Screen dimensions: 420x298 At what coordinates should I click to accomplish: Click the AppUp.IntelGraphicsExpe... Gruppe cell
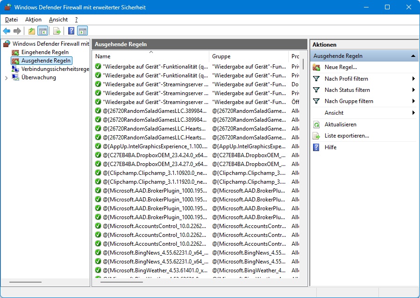click(x=249, y=146)
